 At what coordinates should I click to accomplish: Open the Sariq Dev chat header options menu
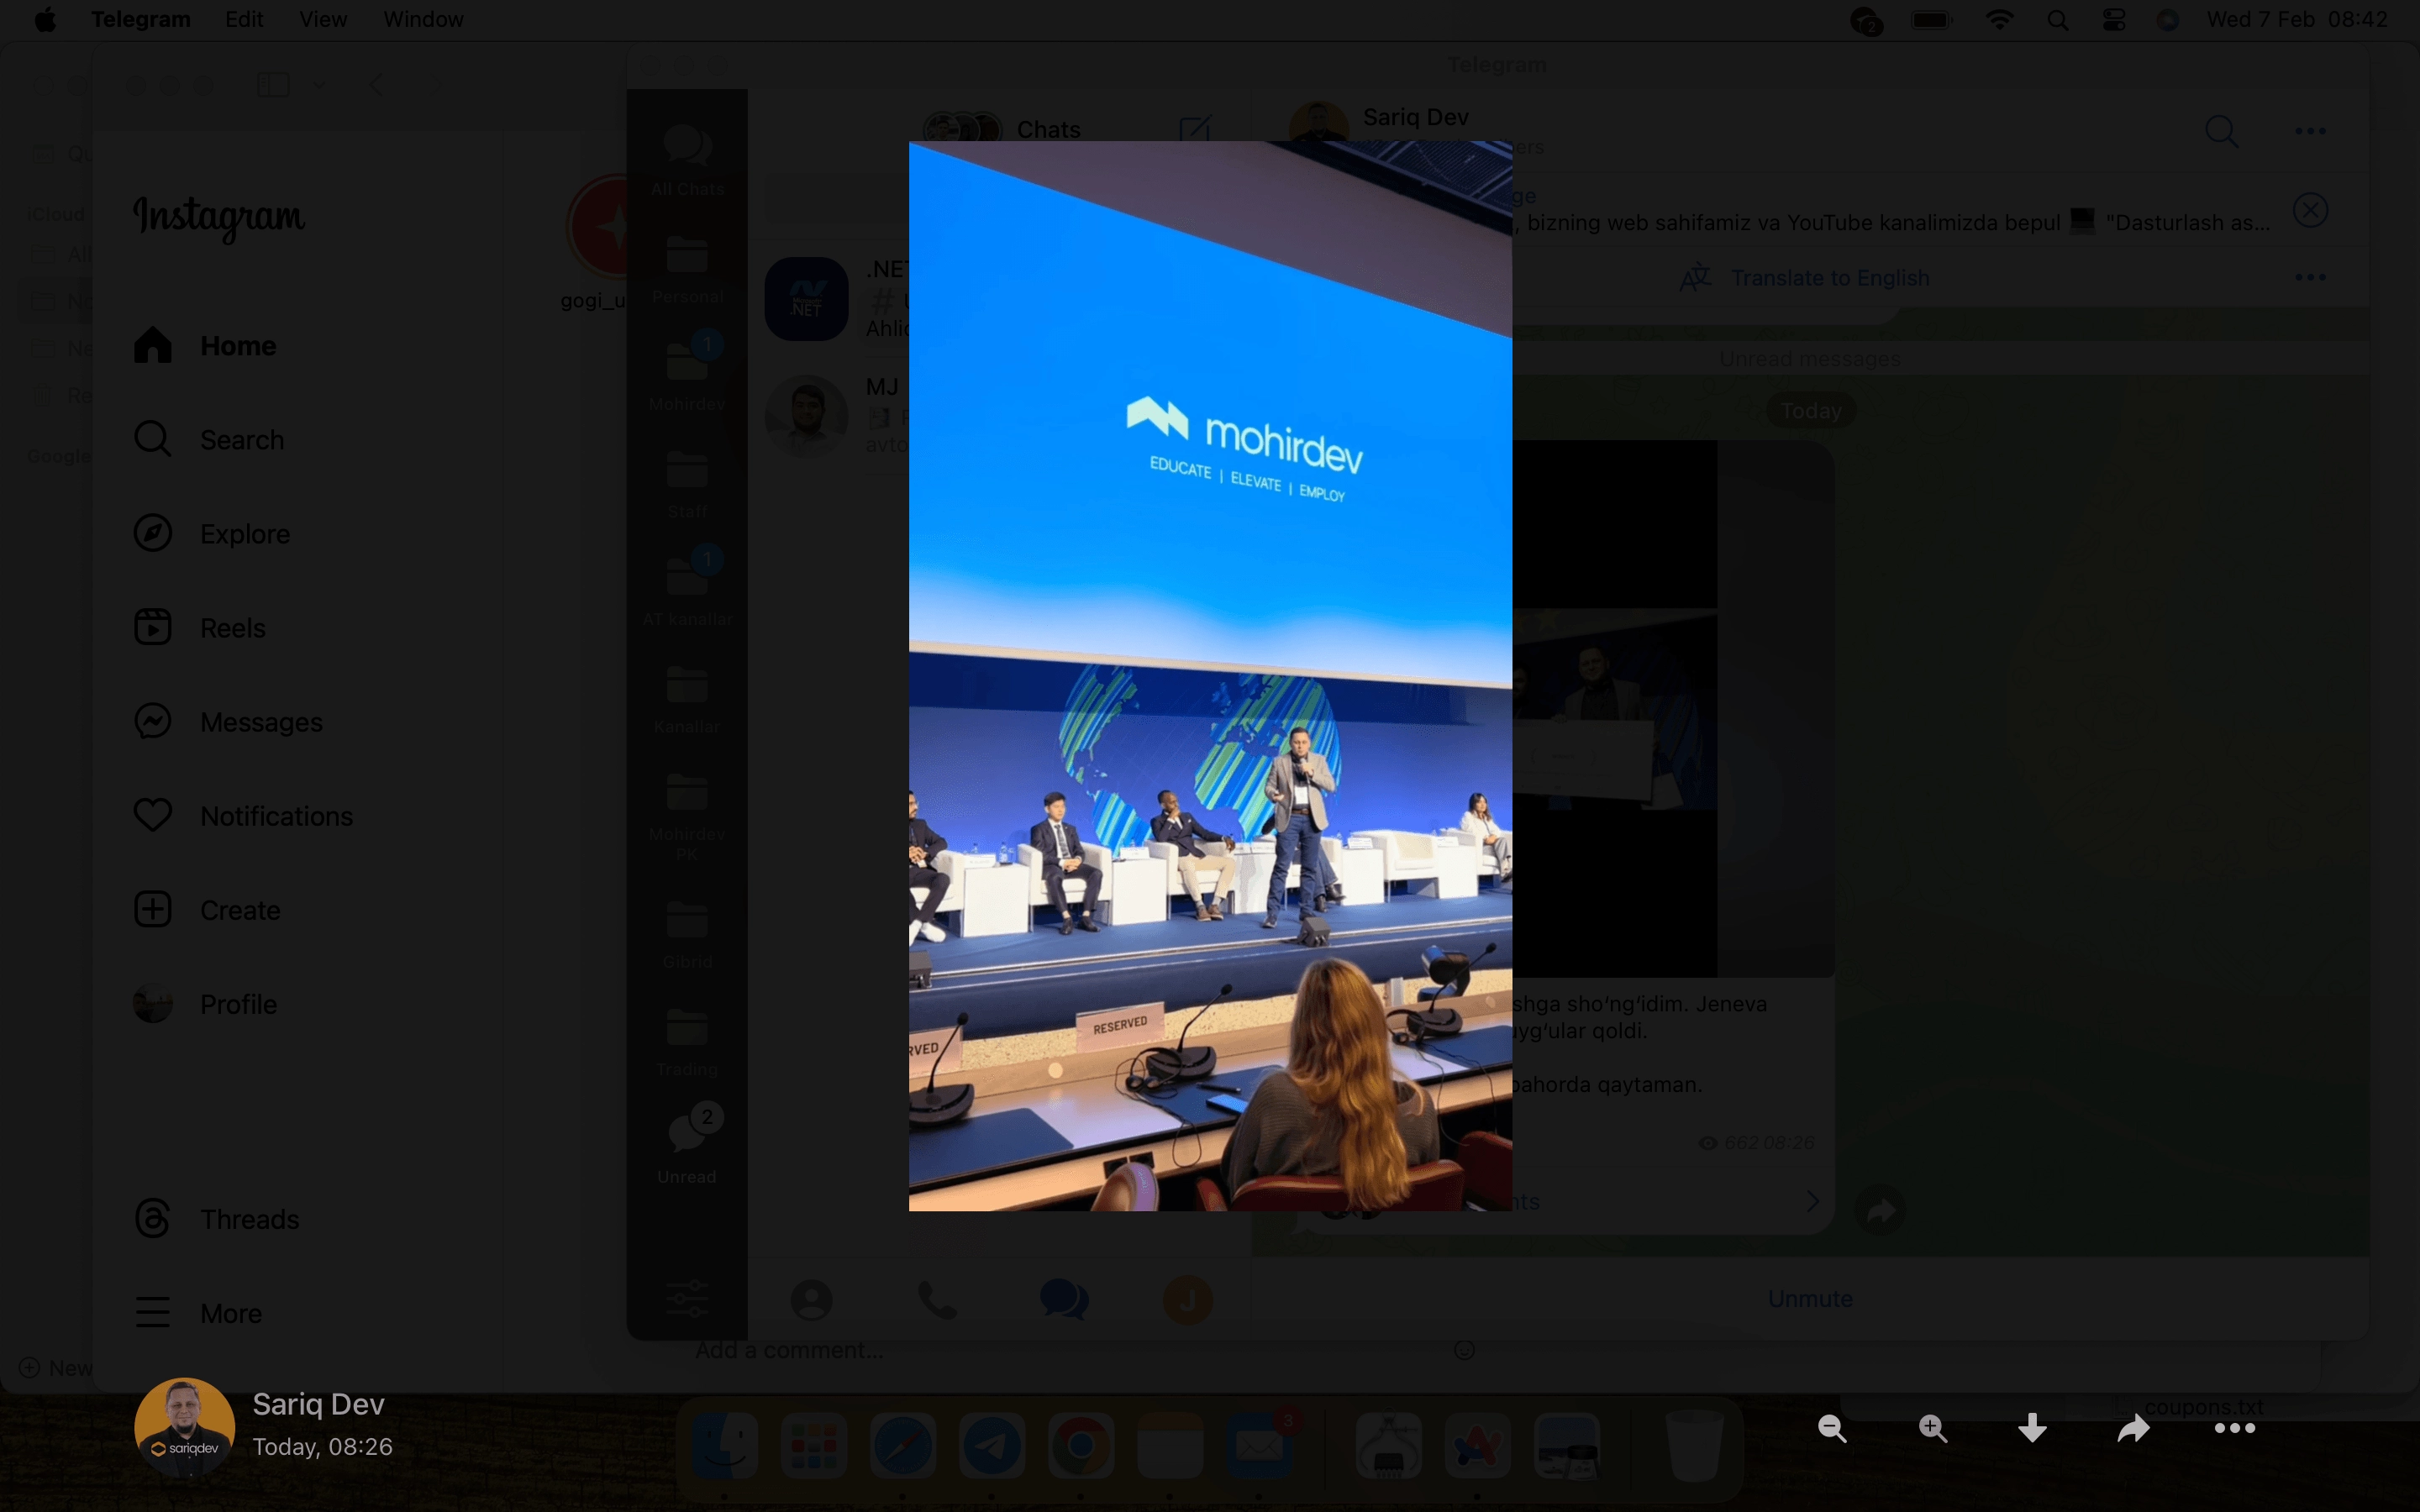[x=2310, y=131]
